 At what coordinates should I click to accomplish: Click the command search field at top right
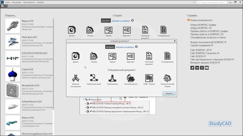click(212, 2)
